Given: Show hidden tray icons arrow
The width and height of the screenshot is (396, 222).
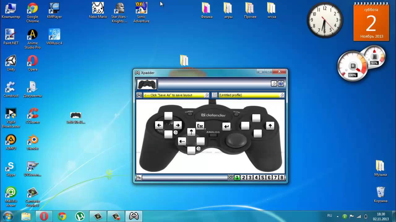Looking at the screenshot, I should pos(338,216).
